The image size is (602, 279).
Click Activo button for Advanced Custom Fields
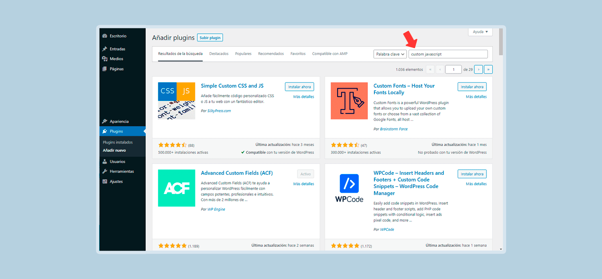(x=306, y=174)
